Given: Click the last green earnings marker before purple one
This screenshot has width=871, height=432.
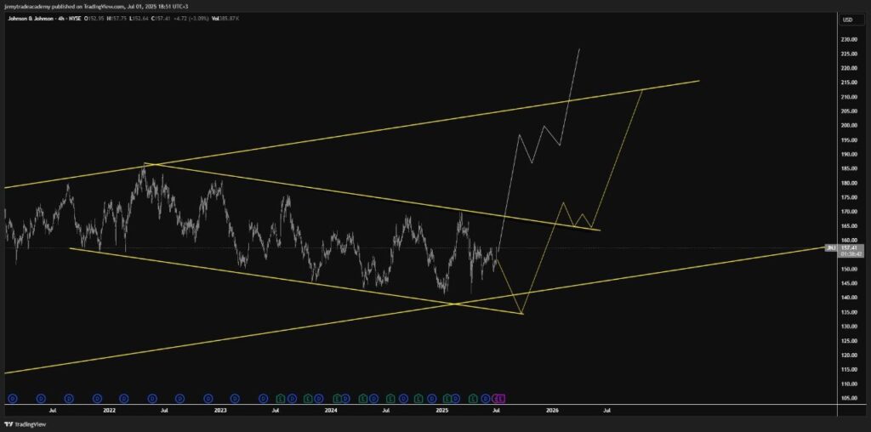Looking at the screenshot, I should coord(473,398).
